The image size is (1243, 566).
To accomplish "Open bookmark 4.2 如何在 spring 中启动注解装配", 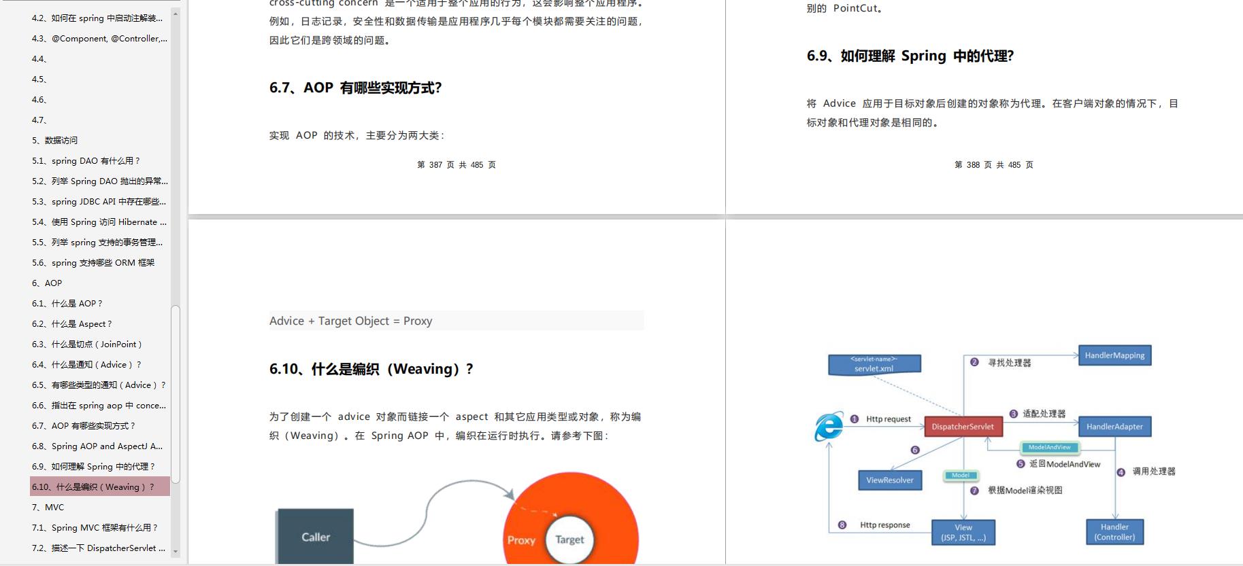I will (97, 18).
